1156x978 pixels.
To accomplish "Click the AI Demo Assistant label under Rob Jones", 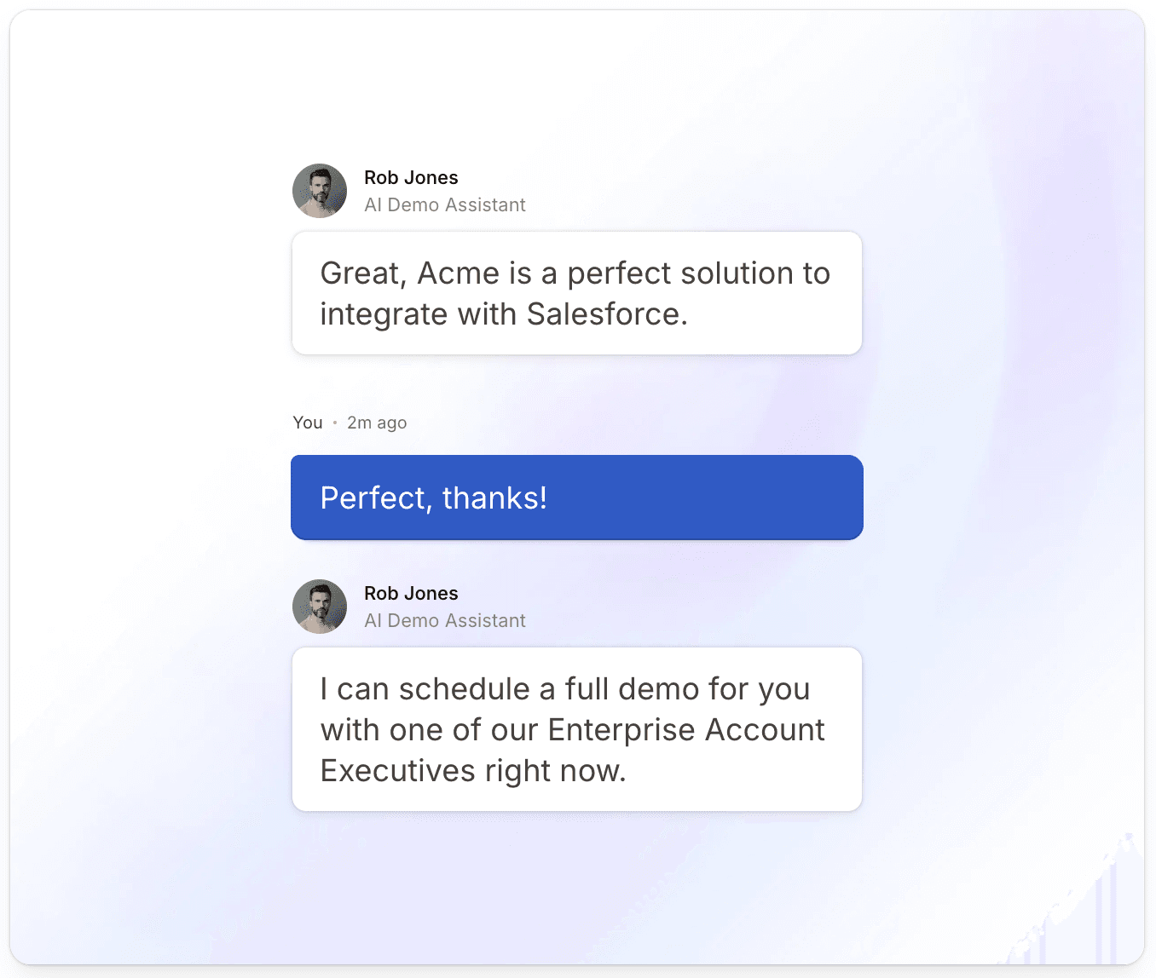I will tap(444, 204).
